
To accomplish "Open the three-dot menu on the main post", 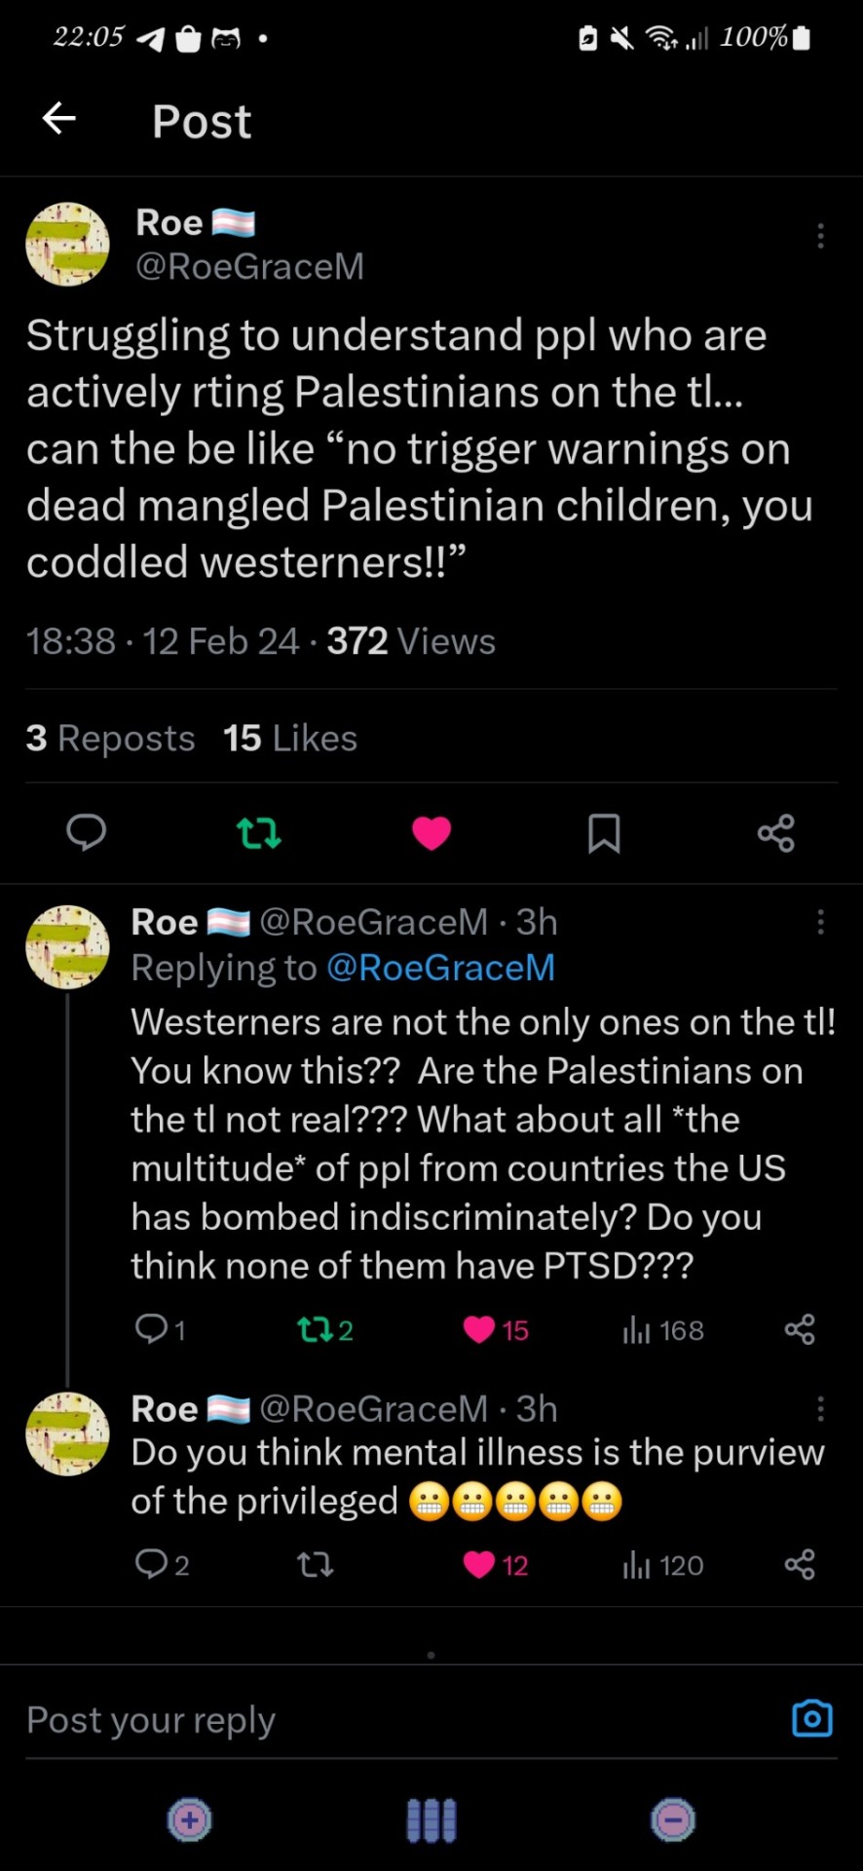I will (820, 236).
